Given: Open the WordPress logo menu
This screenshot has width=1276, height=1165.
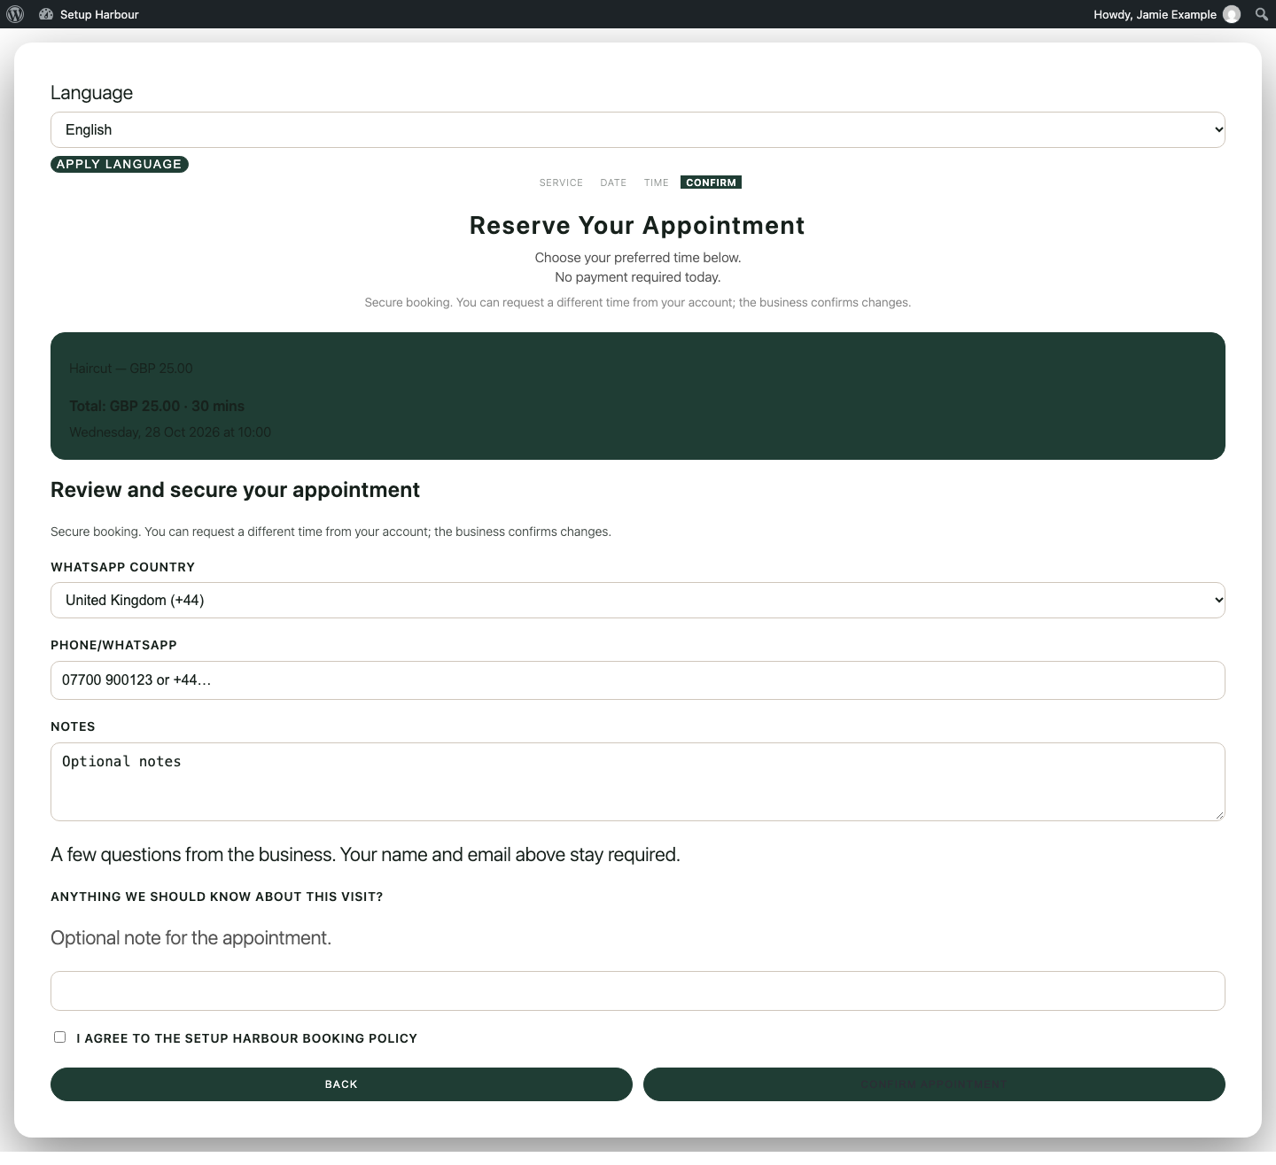Looking at the screenshot, I should 15,14.
